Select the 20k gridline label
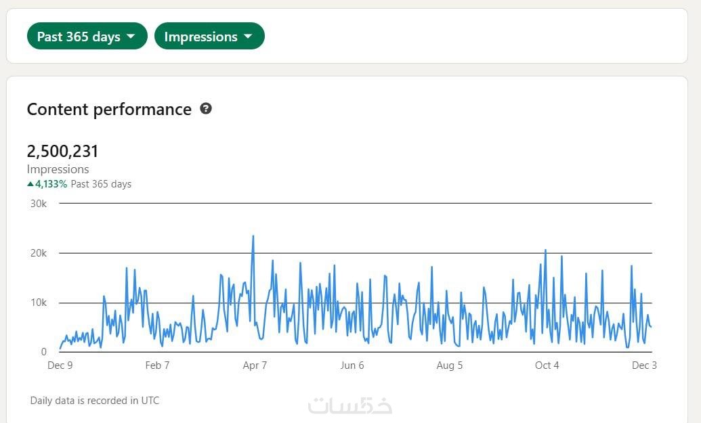 point(39,253)
